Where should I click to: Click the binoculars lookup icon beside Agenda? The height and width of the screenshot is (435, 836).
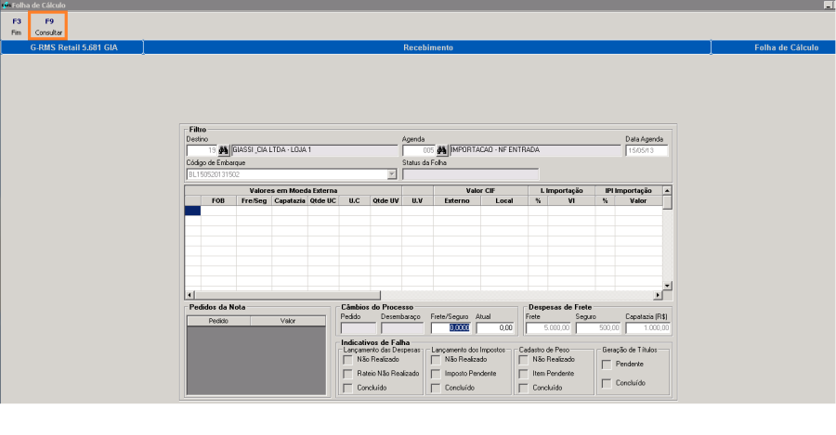click(442, 150)
